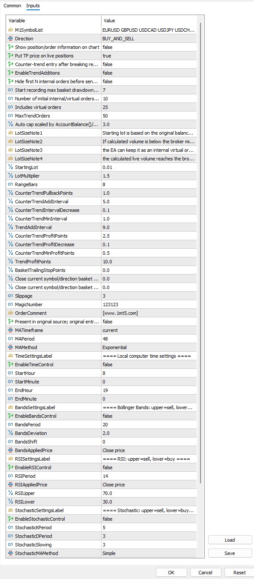Viewport: 254px width, 579px height.
Task: Toggle Show position/order information value false
Action: coord(149,47)
